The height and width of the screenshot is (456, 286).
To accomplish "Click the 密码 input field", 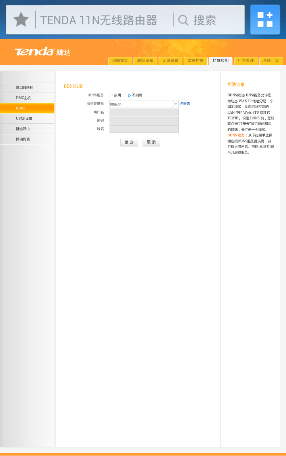I will [x=144, y=121].
